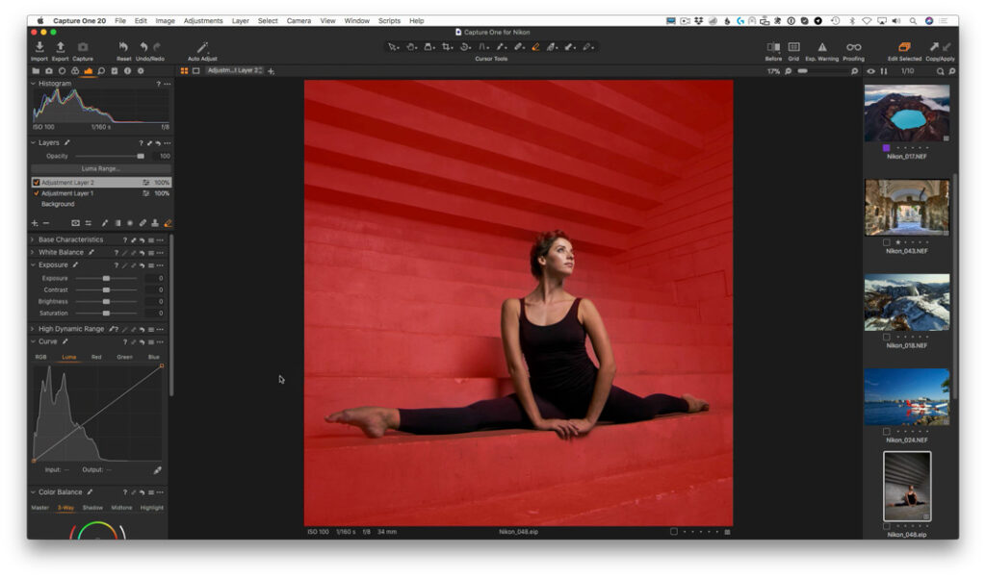
Task: Click the Auto Adjust wand icon
Action: tap(202, 45)
